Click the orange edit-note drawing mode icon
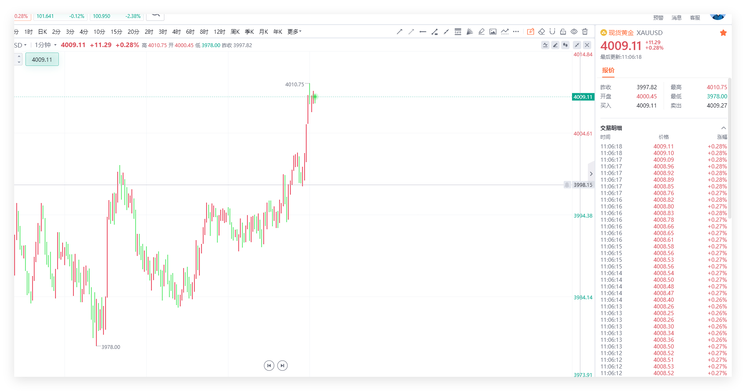 [x=530, y=32]
